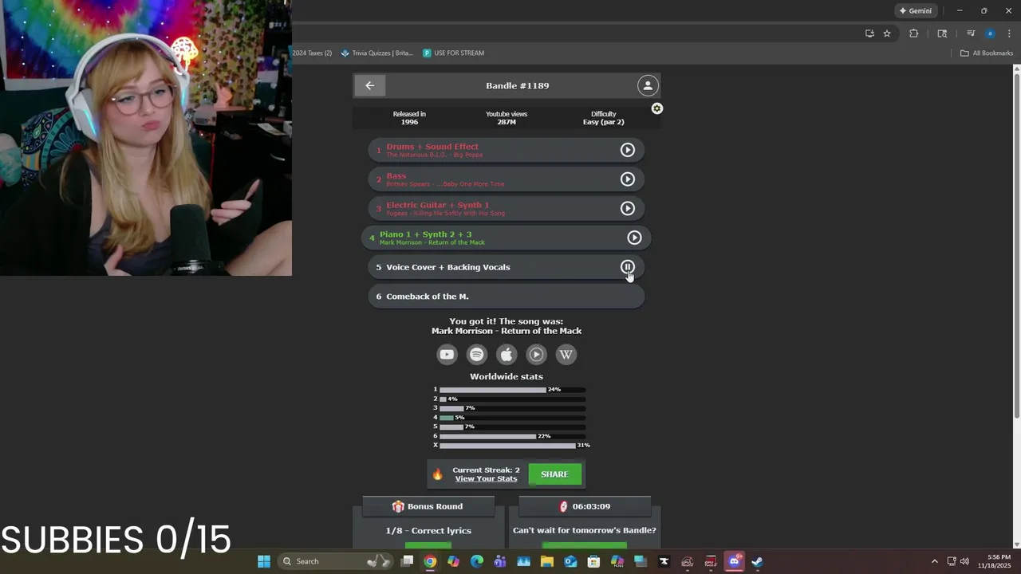1021x574 pixels.
Task: Open Trivia Quizzes Britannica bookmark
Action: click(x=376, y=53)
